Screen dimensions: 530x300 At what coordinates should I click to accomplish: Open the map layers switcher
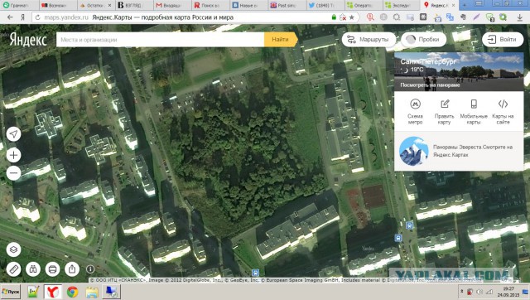13,249
